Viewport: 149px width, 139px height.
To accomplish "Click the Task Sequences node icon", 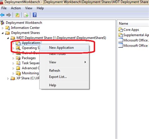I will (18, 63).
